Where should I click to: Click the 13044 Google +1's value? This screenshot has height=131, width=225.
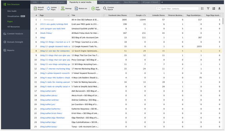coord(143,20)
